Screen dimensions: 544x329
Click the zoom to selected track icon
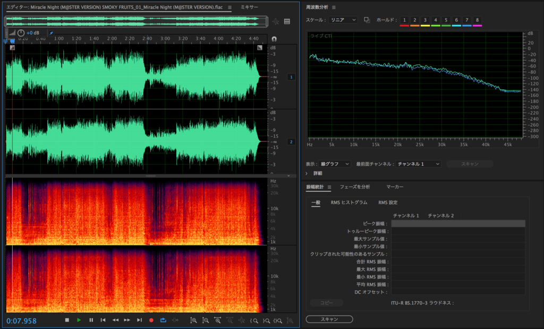(290, 320)
